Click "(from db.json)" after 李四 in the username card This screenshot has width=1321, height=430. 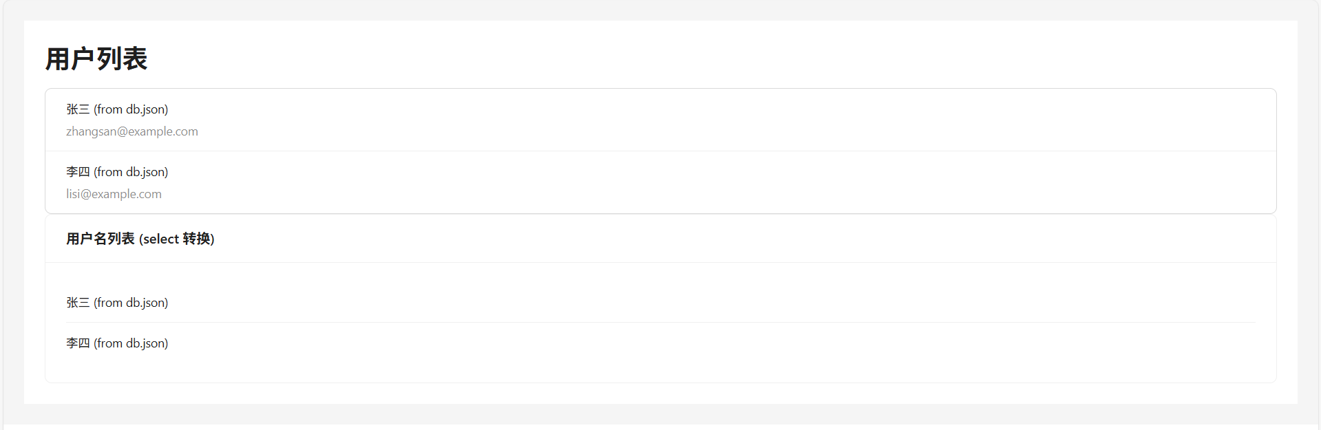pyautogui.click(x=131, y=343)
